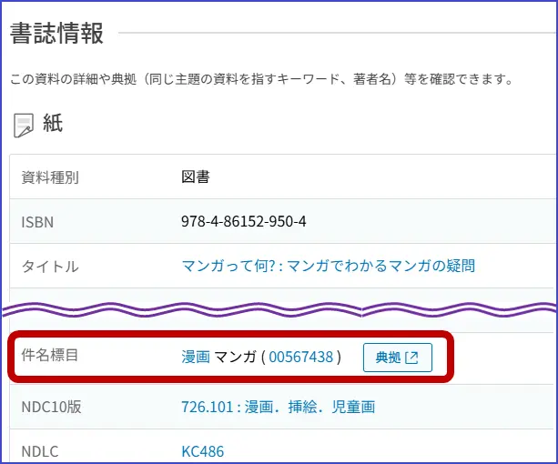
Task: Click the paper document icon beside 紙
Action: 24,126
